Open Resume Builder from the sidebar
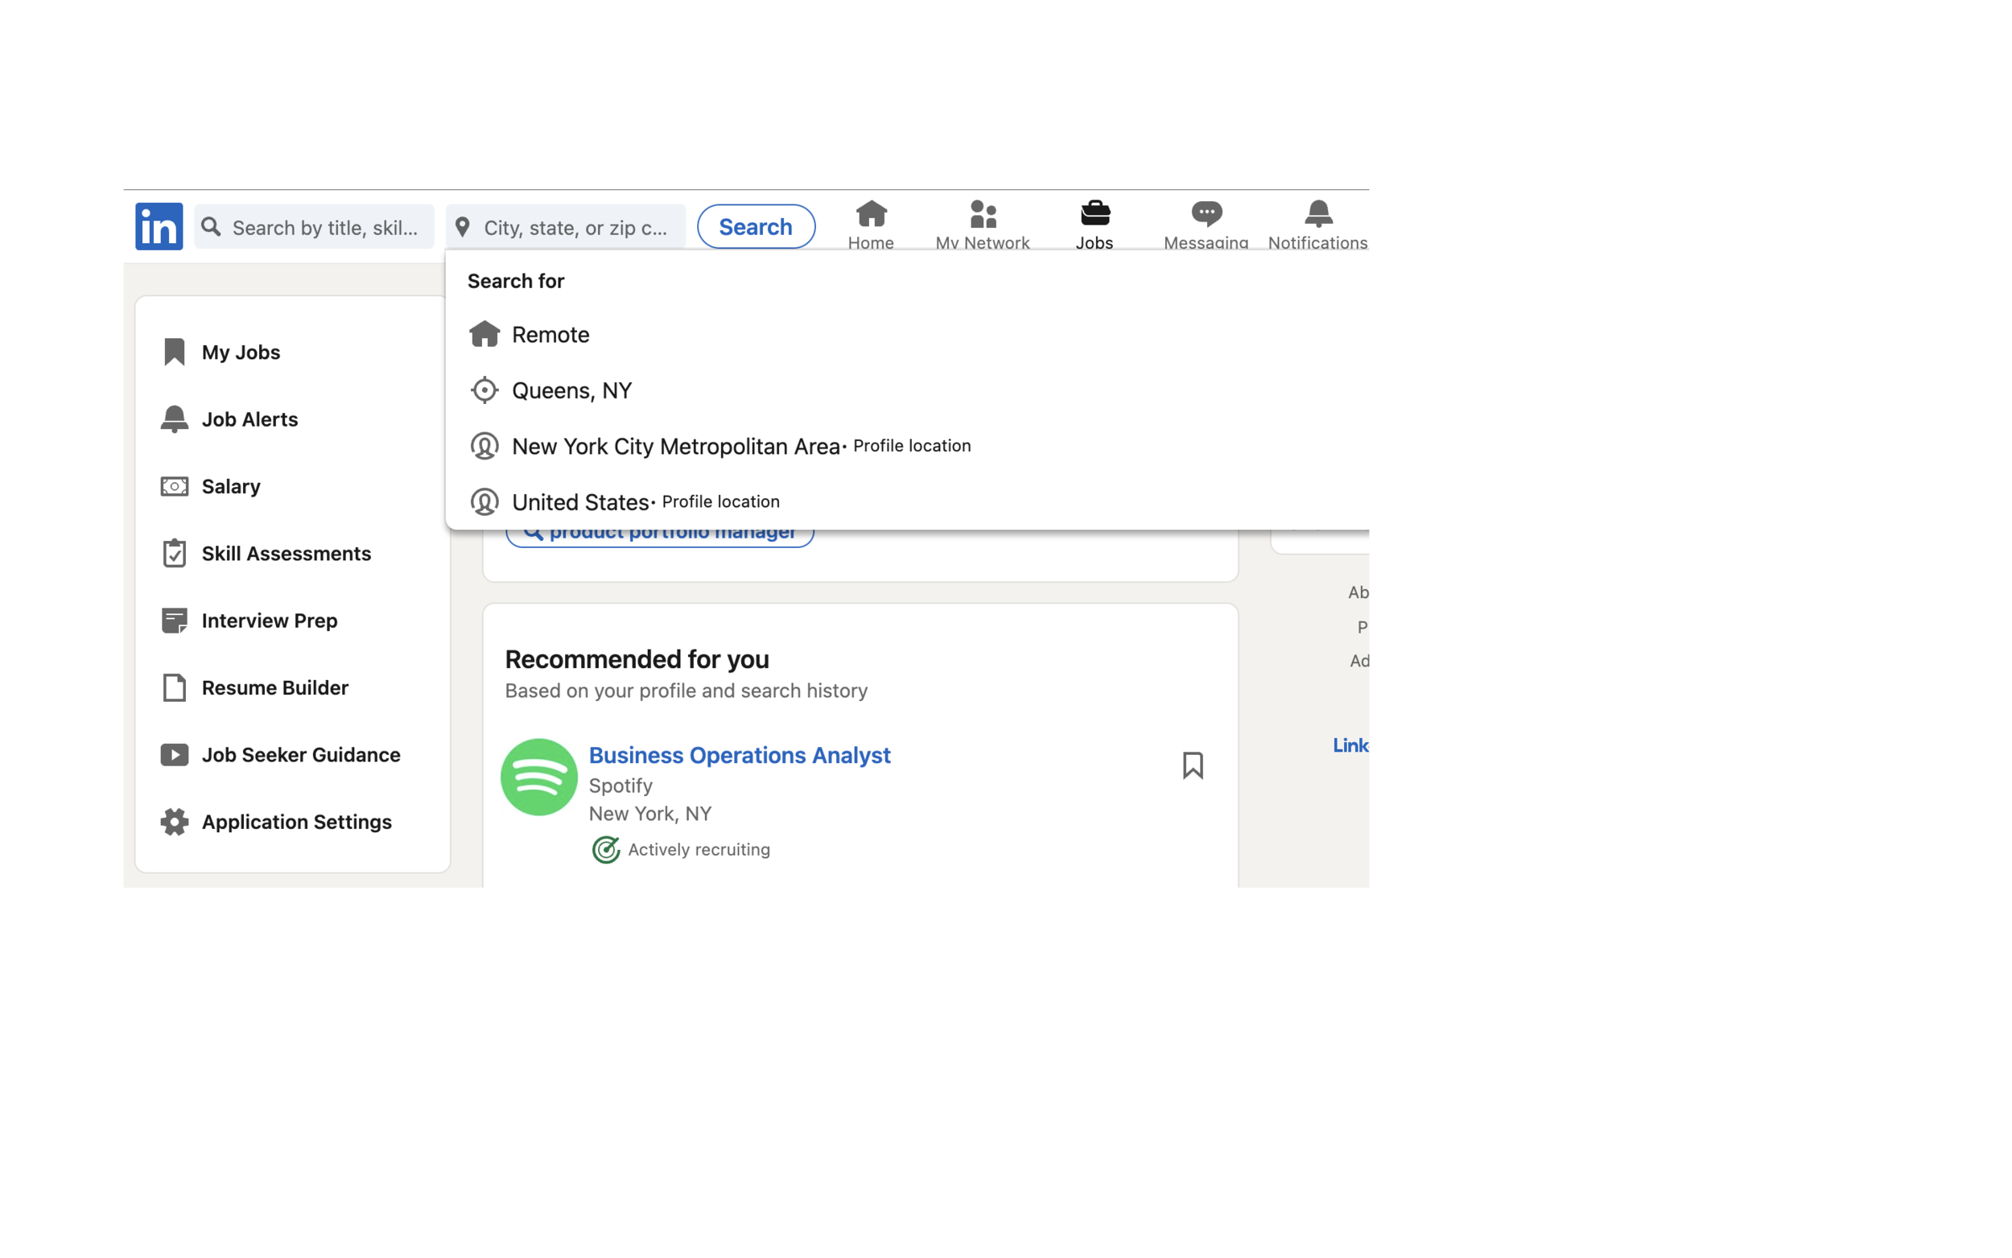Screen dimensions: 2012x1258 (275, 688)
